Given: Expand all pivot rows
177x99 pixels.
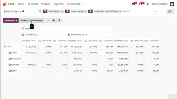Looking at the screenshot, I should click(x=54, y=20).
